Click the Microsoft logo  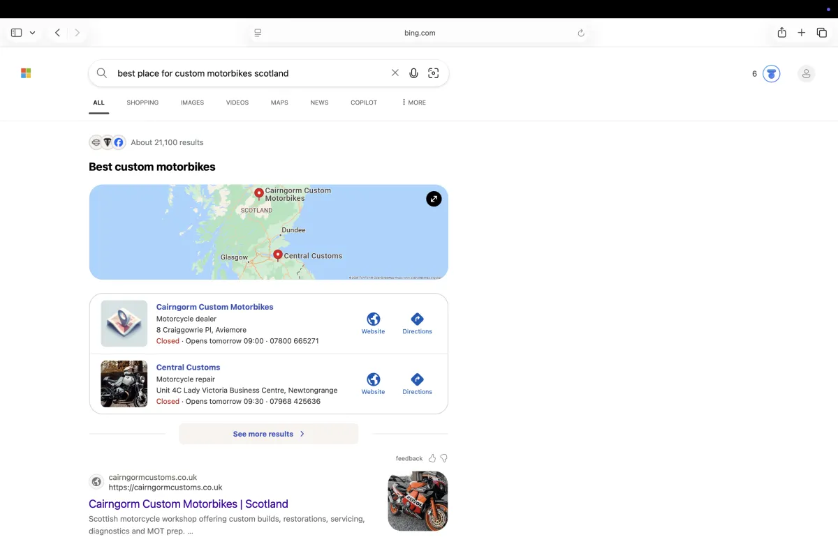(26, 73)
